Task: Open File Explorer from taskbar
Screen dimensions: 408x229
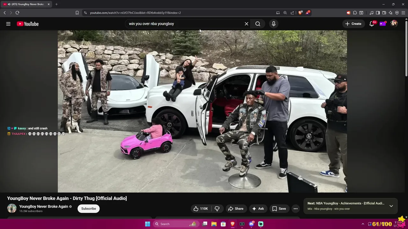Action: pyautogui.click(x=214, y=224)
